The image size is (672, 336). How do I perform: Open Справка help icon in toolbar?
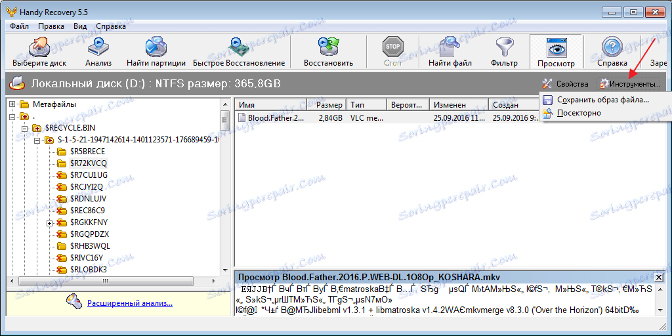coord(612,52)
